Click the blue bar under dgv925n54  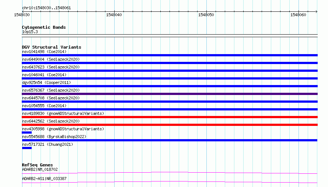tap(170, 86)
